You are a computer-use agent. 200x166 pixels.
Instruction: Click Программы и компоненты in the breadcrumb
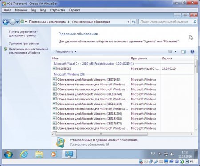click(x=48, y=22)
